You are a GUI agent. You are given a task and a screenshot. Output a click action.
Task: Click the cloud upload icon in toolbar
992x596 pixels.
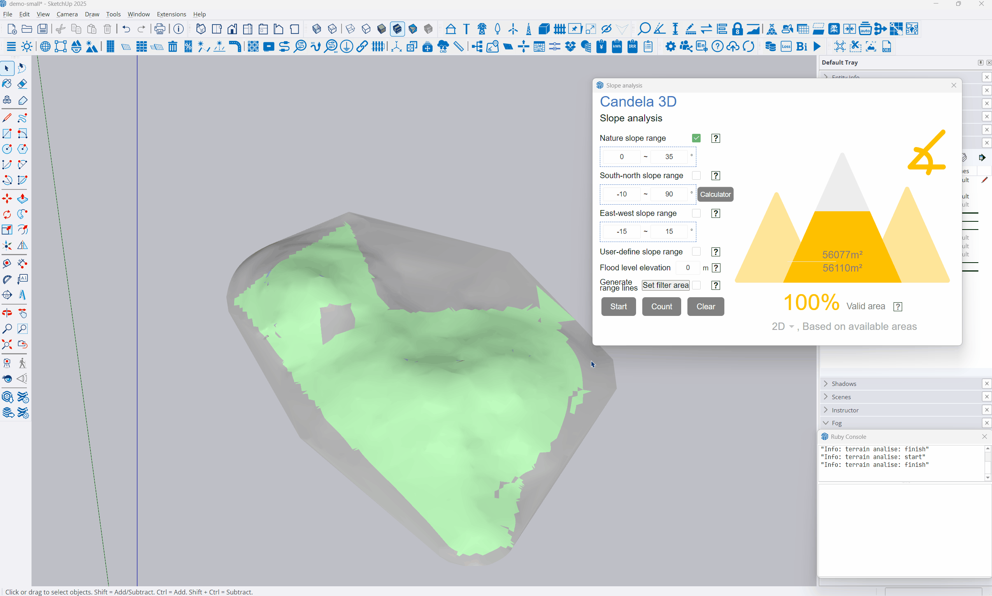[x=733, y=47]
